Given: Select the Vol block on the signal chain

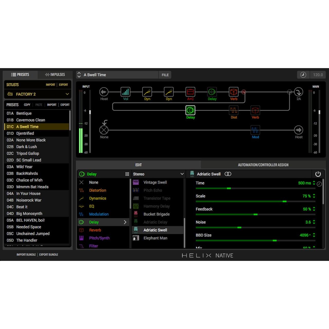Looking at the screenshot, I should 126,92.
